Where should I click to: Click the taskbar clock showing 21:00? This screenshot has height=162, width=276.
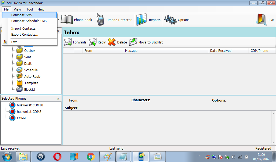tap(261, 155)
